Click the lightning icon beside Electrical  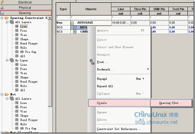tap(2, 2)
